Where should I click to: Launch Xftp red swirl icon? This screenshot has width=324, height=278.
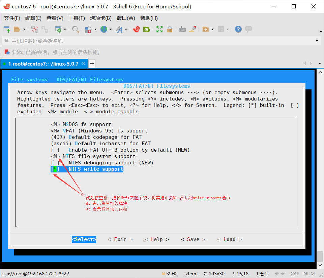coord(137,29)
